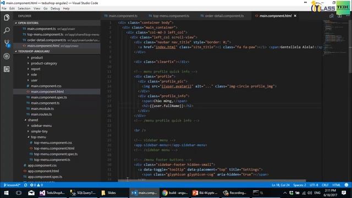Expand the product folder
This screenshot has height=198, width=352.
(x=37, y=58)
